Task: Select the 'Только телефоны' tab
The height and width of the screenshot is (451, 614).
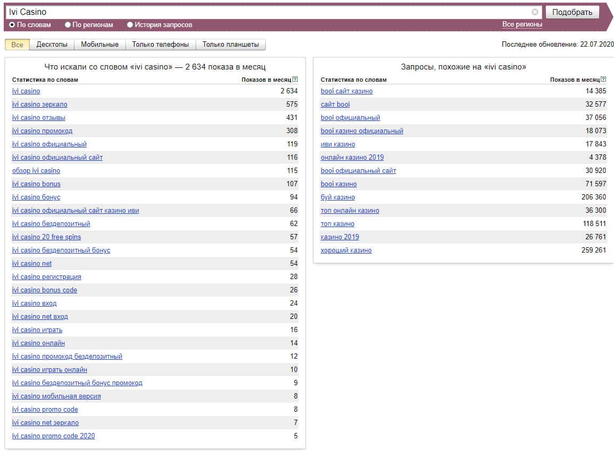Action: pos(161,45)
